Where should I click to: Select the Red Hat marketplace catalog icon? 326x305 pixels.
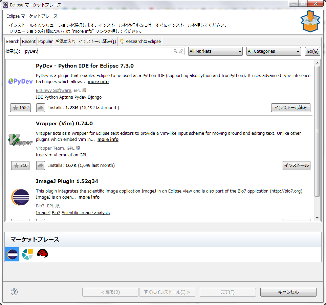(x=43, y=254)
